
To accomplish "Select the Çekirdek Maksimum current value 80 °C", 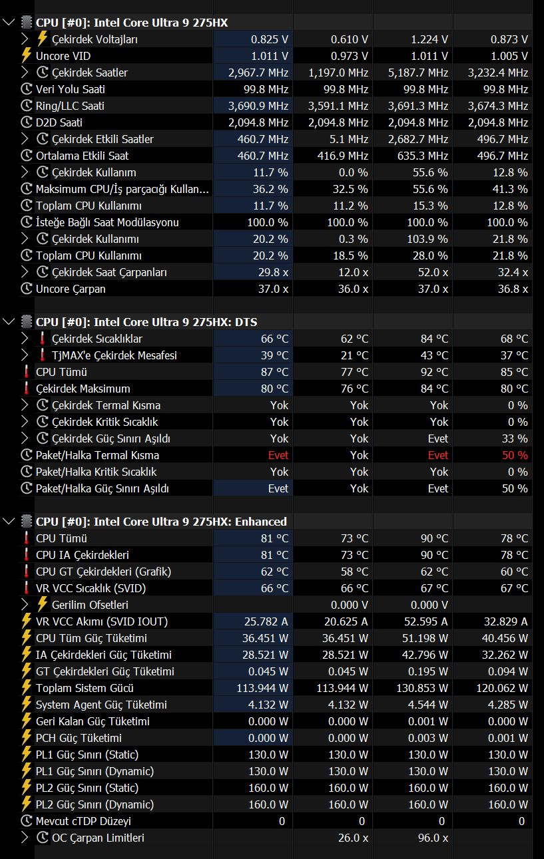I will (x=274, y=389).
